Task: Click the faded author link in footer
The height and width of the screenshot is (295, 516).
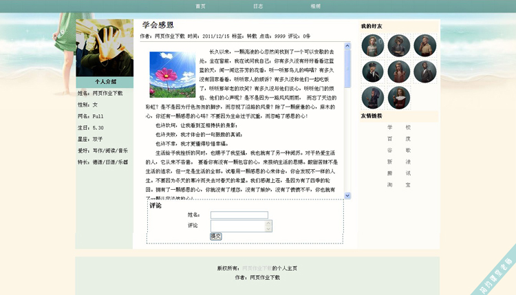Action: coord(257,268)
